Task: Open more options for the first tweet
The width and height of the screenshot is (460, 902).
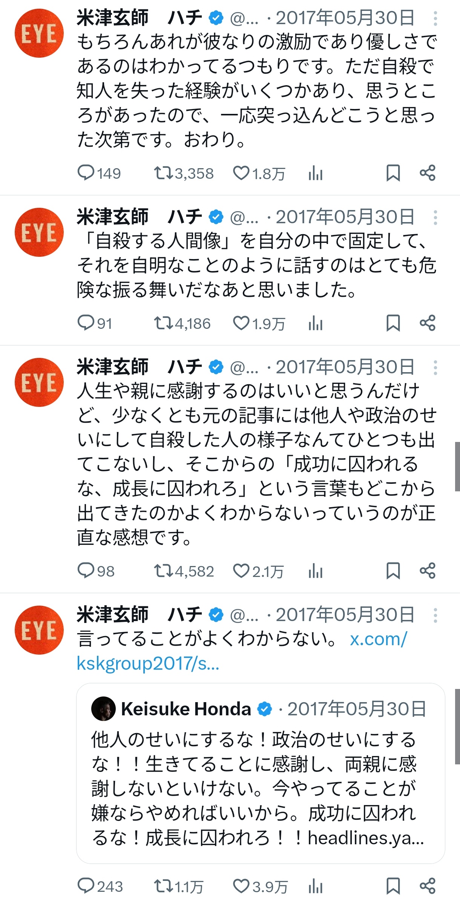Action: tap(435, 18)
